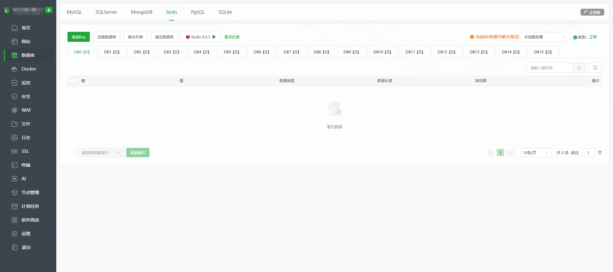Viewport: 613px width, 272px height.
Task: Click the 退出 logout icon
Action: 14,247
